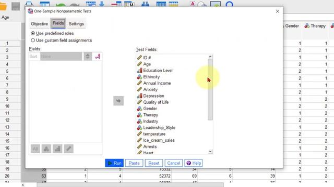Click the Reset button

[x=154, y=163]
